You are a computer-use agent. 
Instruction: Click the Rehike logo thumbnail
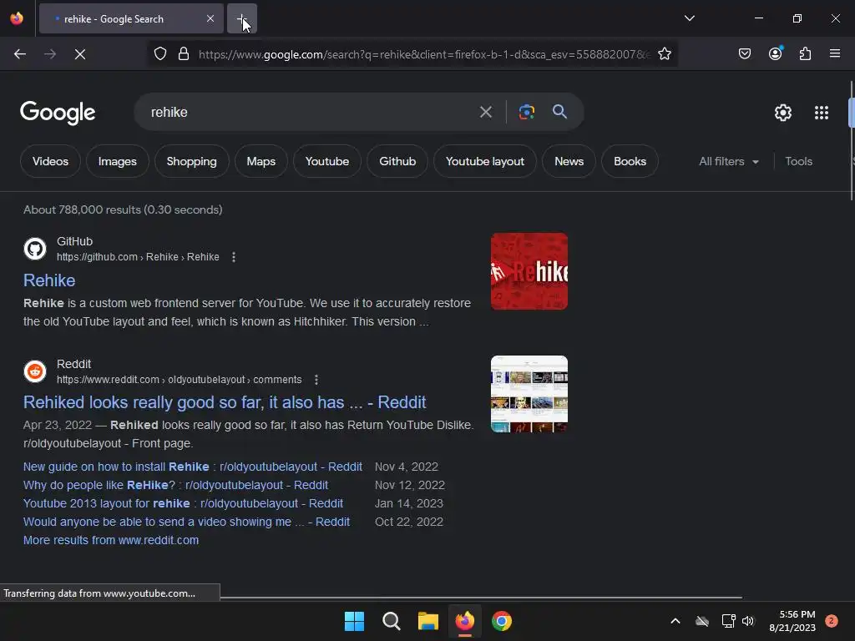click(529, 271)
